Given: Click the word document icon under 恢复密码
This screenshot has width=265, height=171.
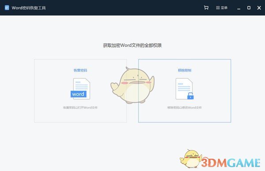Looking at the screenshot, I should 80,89.
